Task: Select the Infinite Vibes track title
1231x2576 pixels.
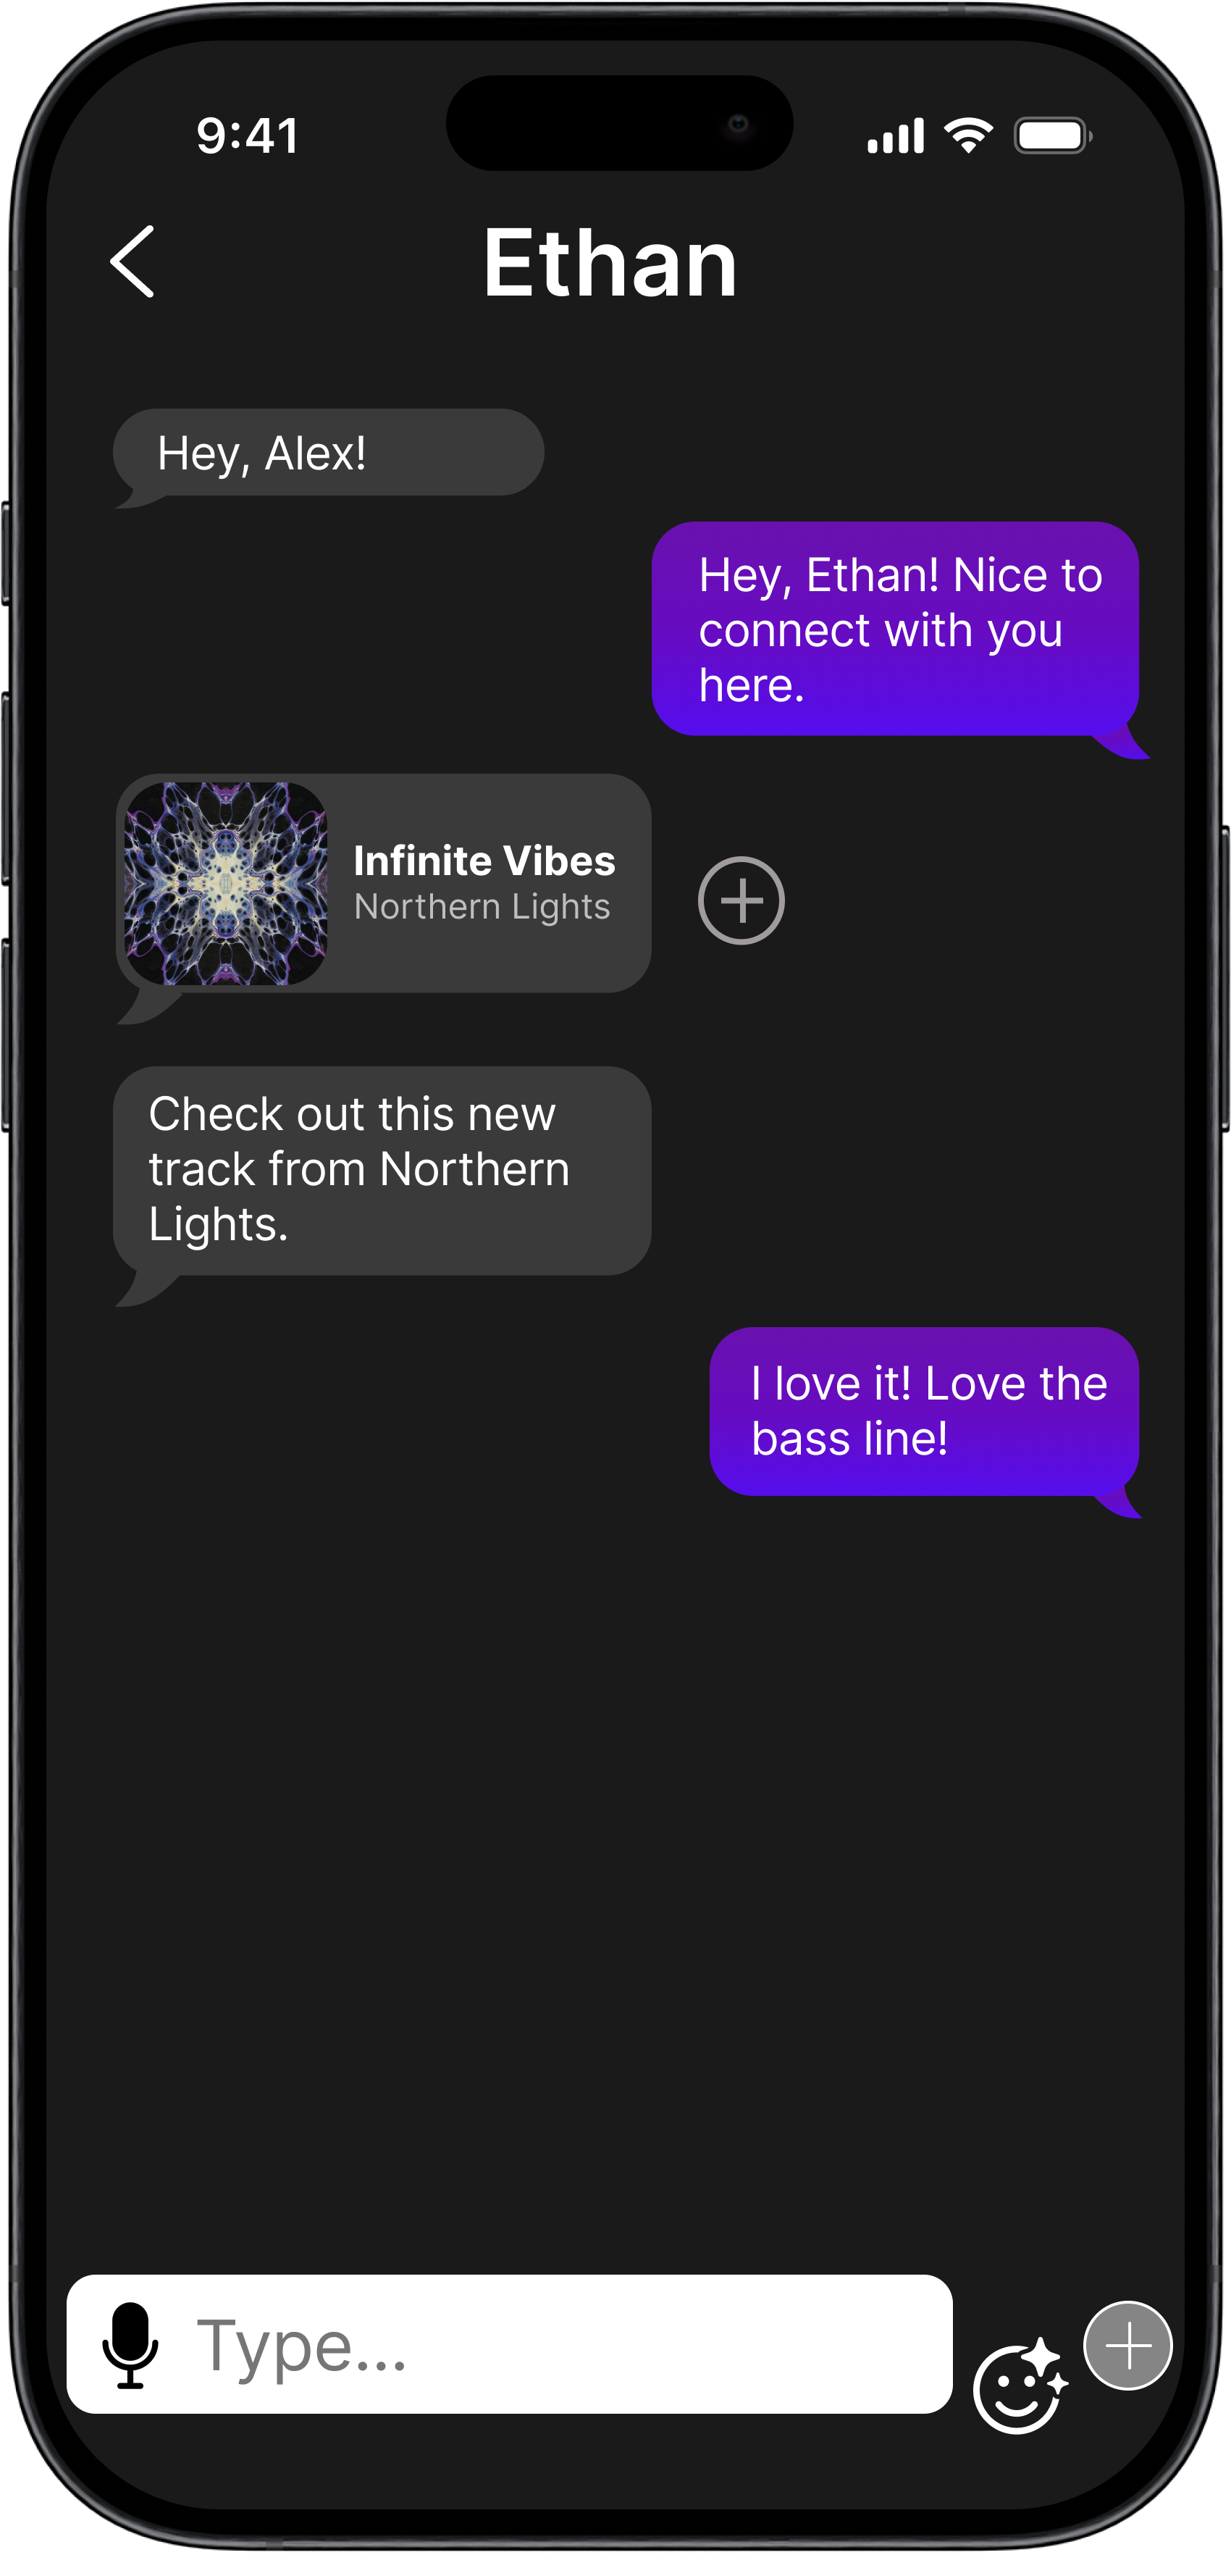Action: [x=484, y=861]
